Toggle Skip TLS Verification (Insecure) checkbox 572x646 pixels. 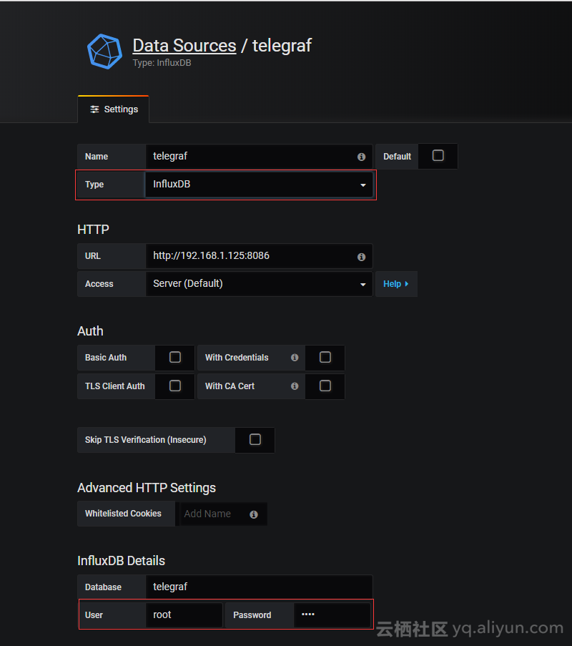pyautogui.click(x=255, y=439)
